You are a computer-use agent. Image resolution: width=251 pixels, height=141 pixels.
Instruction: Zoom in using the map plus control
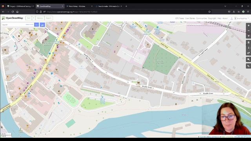[248, 25]
